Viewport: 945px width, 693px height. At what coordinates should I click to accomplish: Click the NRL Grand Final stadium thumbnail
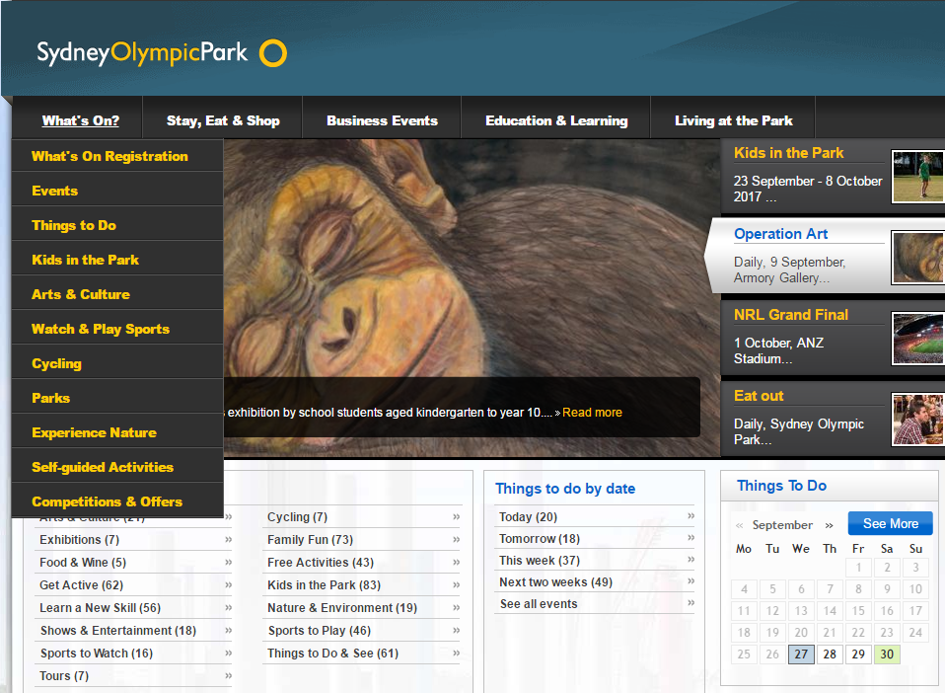(x=918, y=339)
